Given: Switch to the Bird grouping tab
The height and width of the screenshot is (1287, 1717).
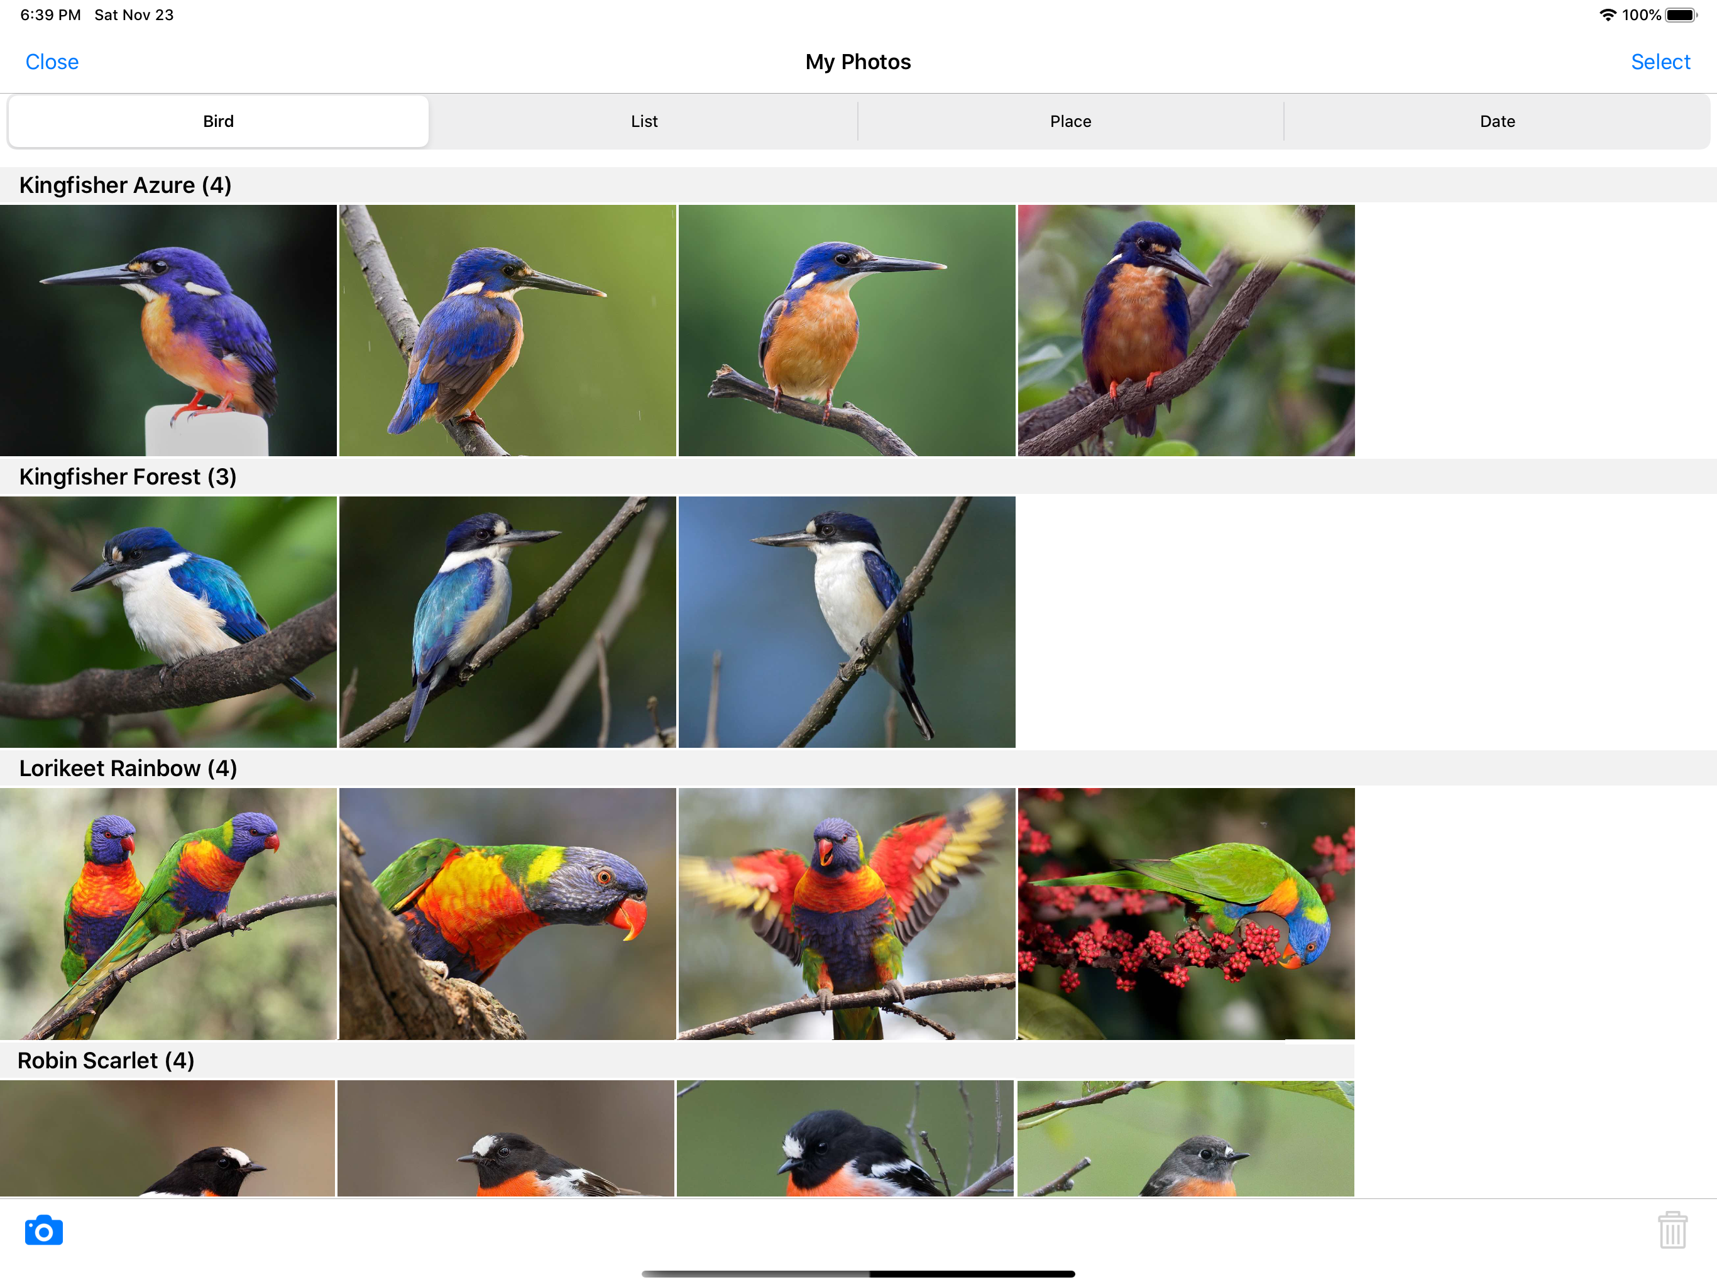Looking at the screenshot, I should 218,121.
